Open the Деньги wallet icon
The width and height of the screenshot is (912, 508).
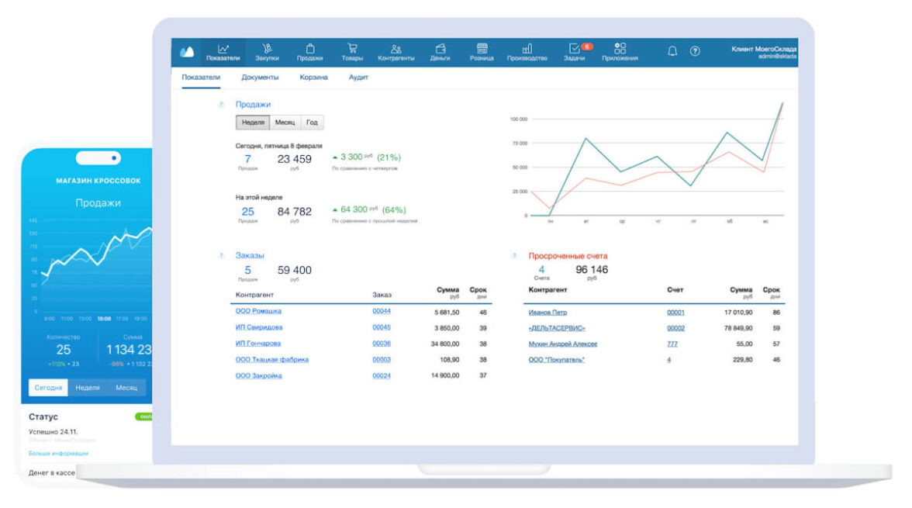[x=440, y=50]
